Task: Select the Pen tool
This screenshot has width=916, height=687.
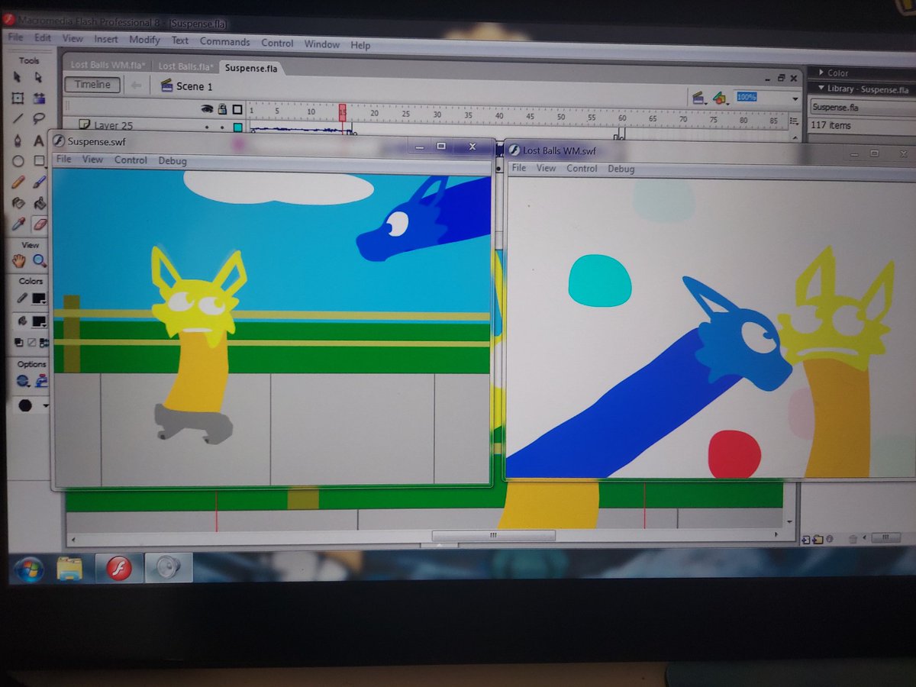Action: [18, 140]
